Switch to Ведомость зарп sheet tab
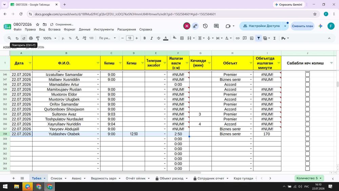The width and height of the screenshot is (339, 191). tap(103, 178)
